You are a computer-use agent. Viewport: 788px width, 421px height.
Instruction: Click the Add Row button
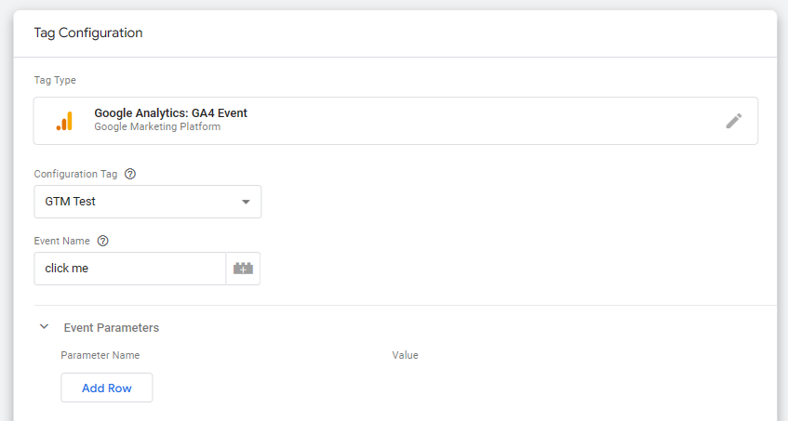coord(107,388)
